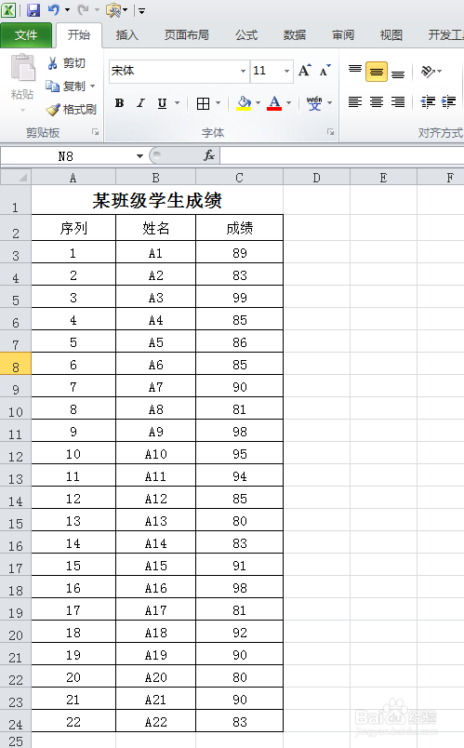
Task: Click the insert function fx icon
Action: pos(209,155)
